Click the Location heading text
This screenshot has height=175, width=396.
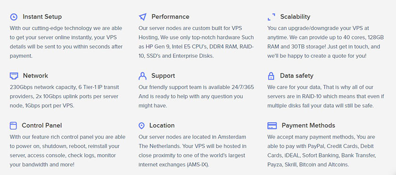(162, 125)
